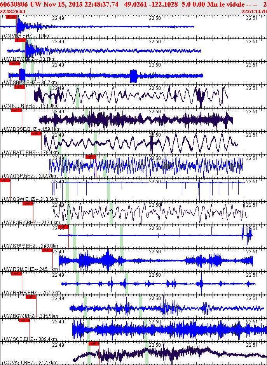
Task: Click the station label UW RATT BHZ -- 179.4km
Action: coord(31,153)
